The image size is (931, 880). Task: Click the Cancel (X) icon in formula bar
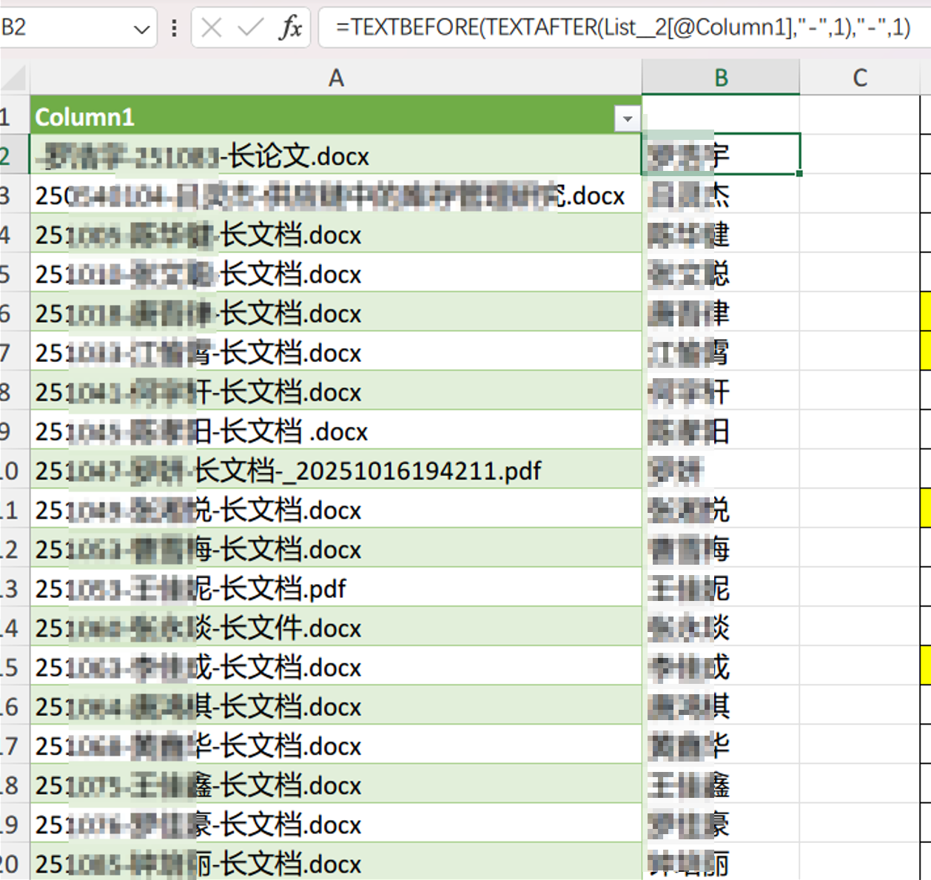pyautogui.click(x=211, y=27)
